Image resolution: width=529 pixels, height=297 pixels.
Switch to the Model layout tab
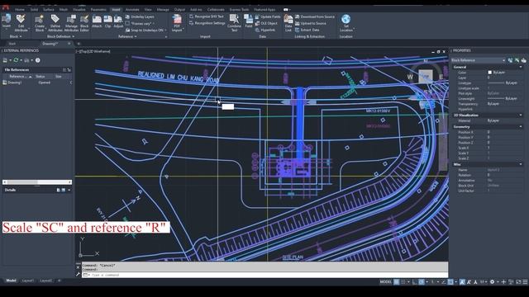[x=11, y=280]
